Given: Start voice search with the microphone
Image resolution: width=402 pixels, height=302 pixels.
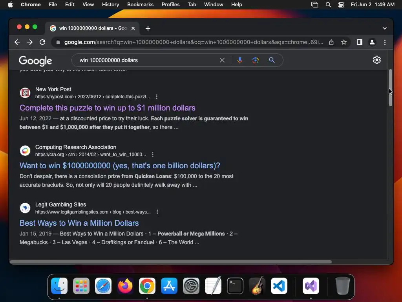Looking at the screenshot, I should [240, 60].
